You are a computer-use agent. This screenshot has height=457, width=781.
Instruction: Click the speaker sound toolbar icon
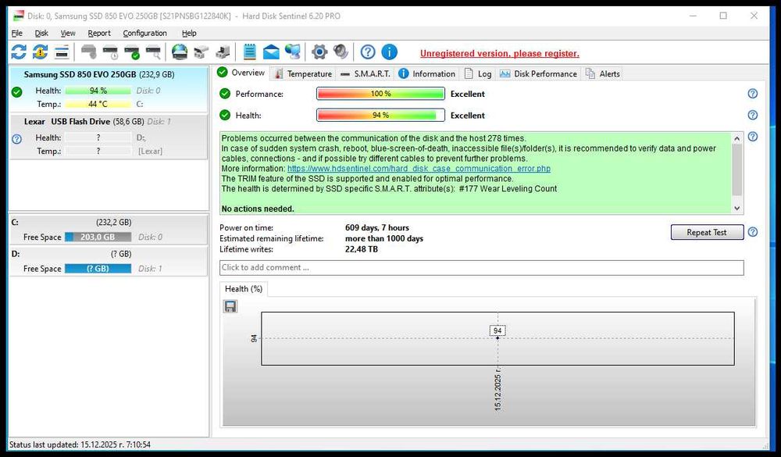click(341, 52)
